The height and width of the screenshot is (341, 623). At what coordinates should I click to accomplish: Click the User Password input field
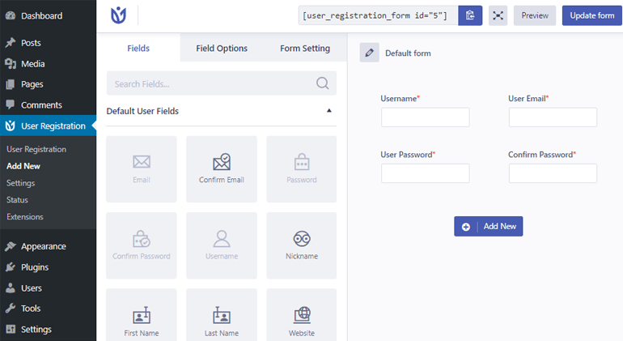pyautogui.click(x=425, y=173)
